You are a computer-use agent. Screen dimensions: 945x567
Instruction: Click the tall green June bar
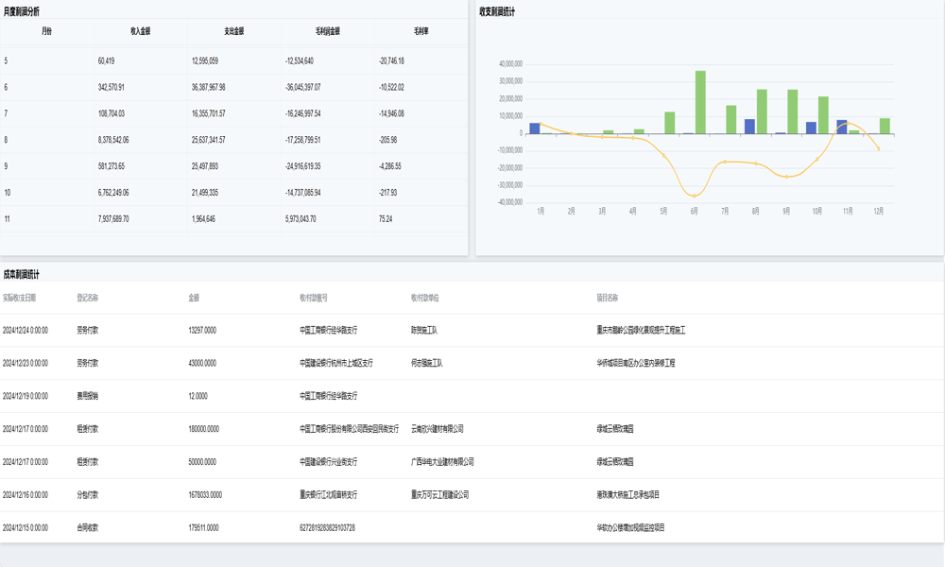(700, 102)
